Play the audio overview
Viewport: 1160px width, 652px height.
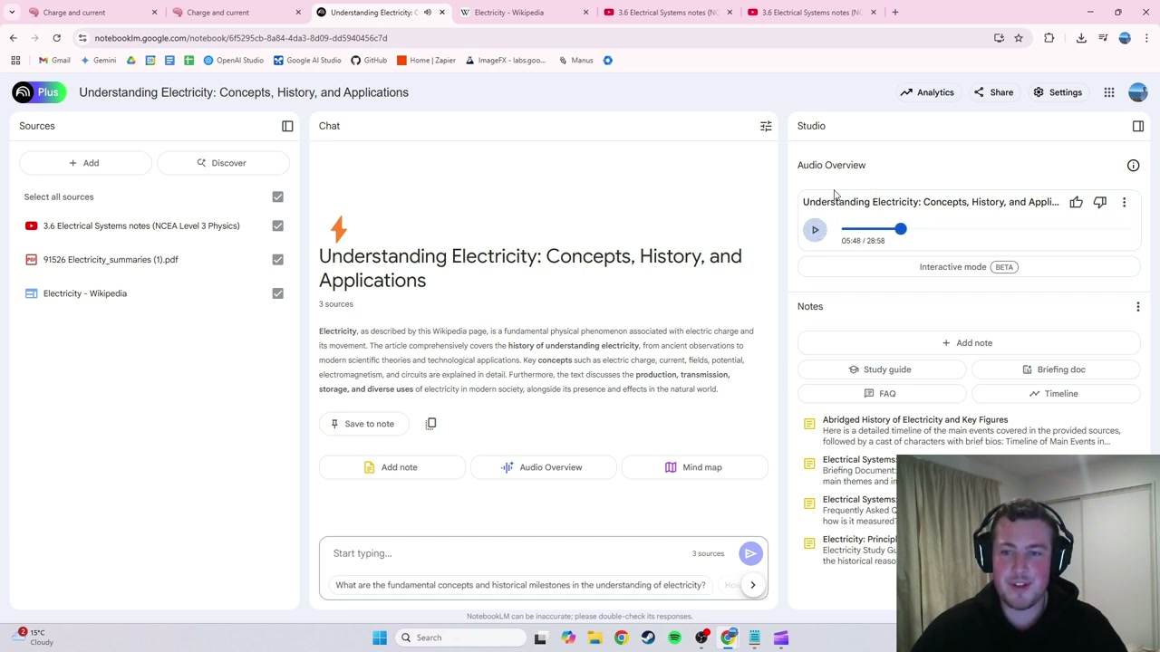click(x=815, y=230)
